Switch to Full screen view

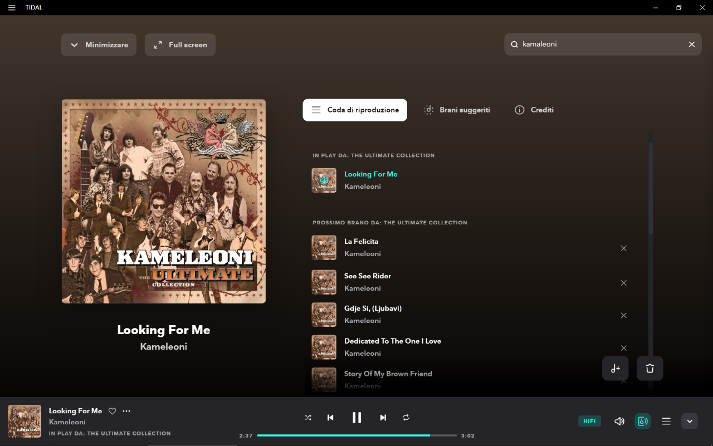pyautogui.click(x=180, y=45)
